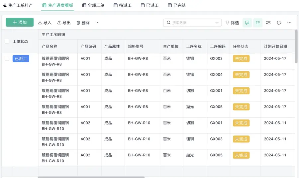
Task: Click the 删除 delete button
Action: point(83,23)
